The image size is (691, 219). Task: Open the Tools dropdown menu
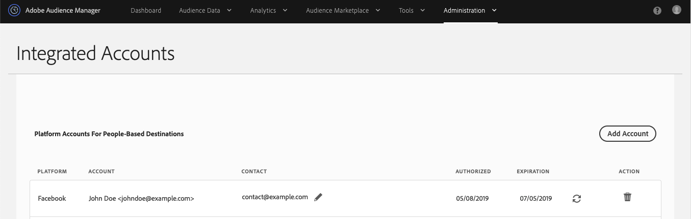(412, 10)
